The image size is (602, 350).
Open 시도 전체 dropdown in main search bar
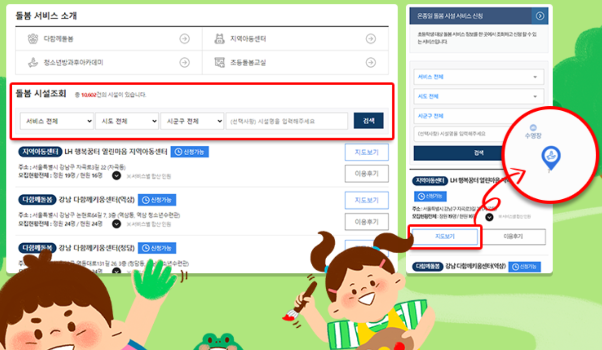click(x=127, y=121)
